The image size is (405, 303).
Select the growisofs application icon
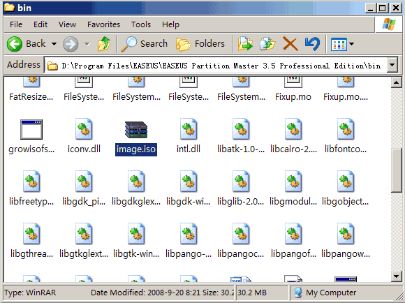click(31, 129)
